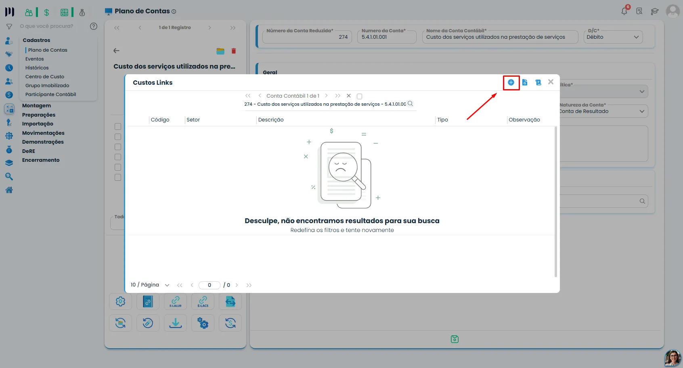Clear the Conta Contábil filter with the X
Viewport: 683px width, 368px height.
(349, 96)
